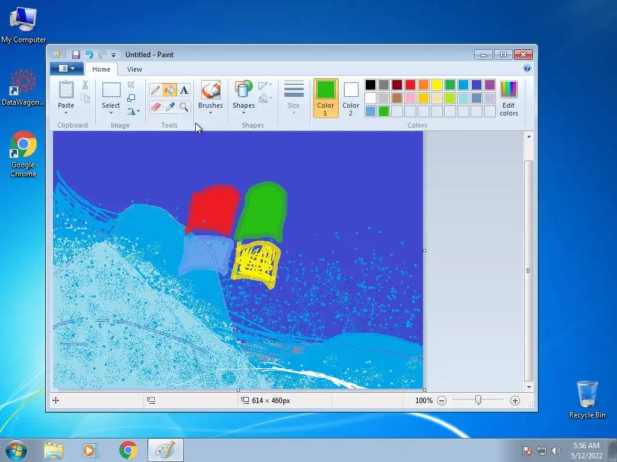Open the Shape fill dropdown
This screenshot has height=462, width=617.
pyautogui.click(x=266, y=98)
